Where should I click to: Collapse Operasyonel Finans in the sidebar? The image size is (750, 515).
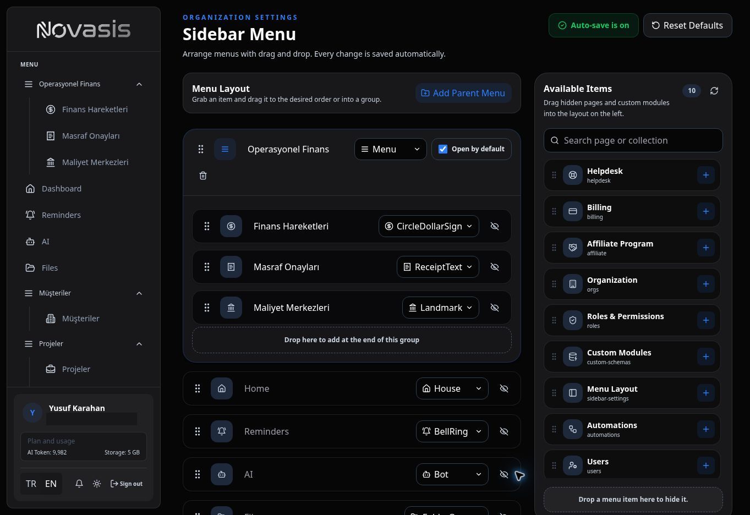139,84
